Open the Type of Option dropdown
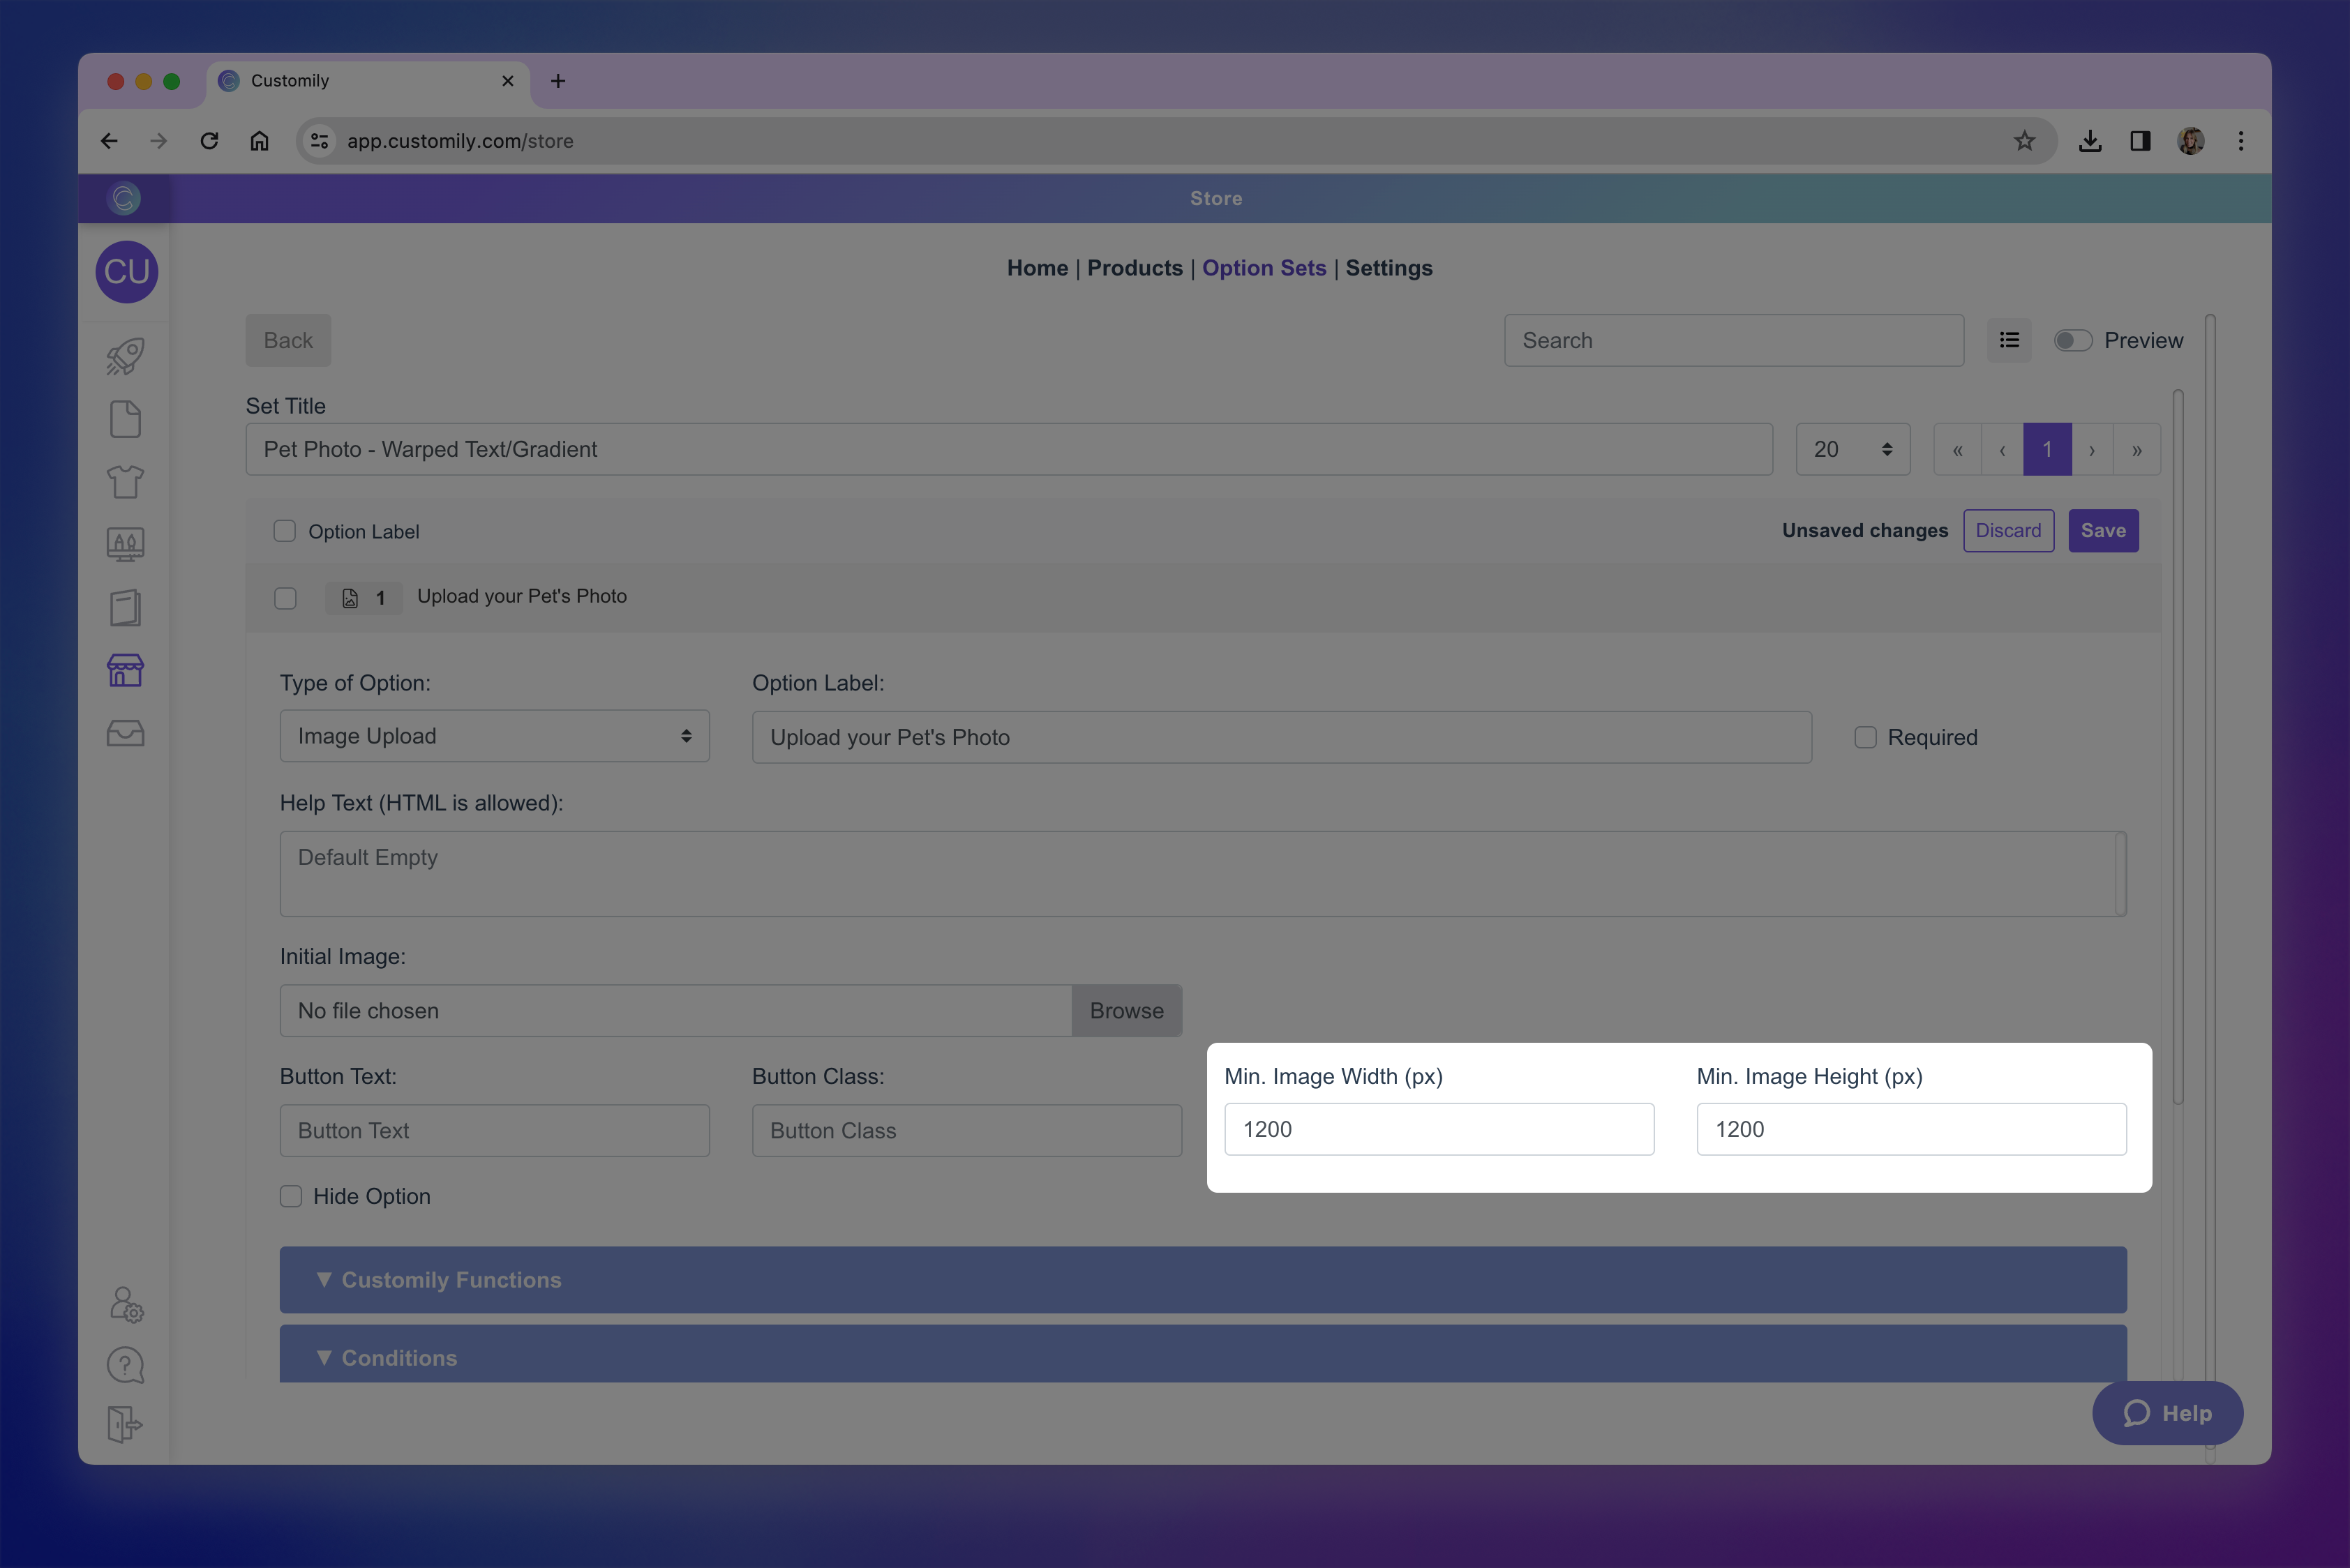Image resolution: width=2350 pixels, height=1568 pixels. click(494, 737)
